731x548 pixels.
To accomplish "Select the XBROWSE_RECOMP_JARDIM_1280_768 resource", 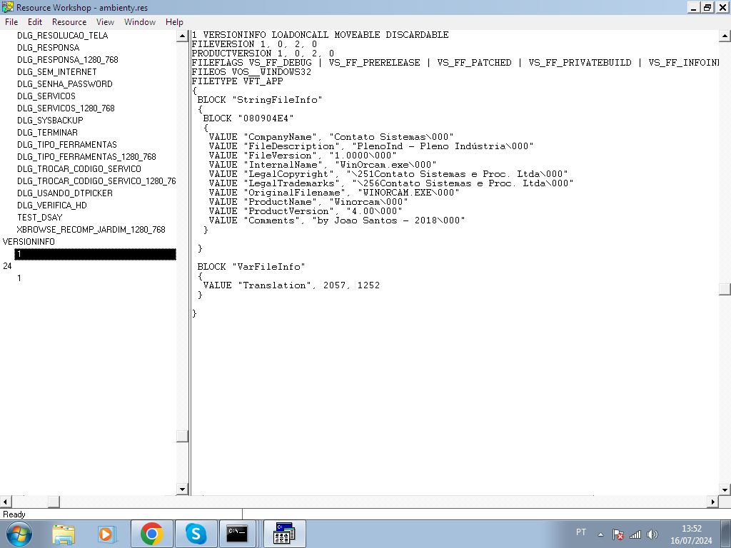I will pyautogui.click(x=91, y=229).
